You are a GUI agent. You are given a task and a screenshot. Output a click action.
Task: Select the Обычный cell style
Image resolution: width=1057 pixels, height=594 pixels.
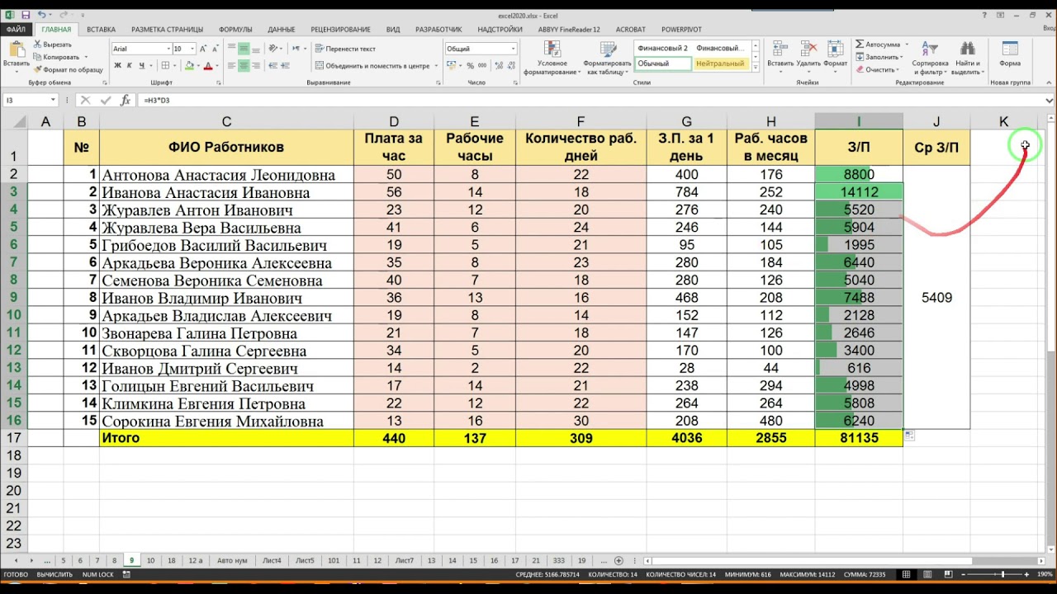pos(662,64)
